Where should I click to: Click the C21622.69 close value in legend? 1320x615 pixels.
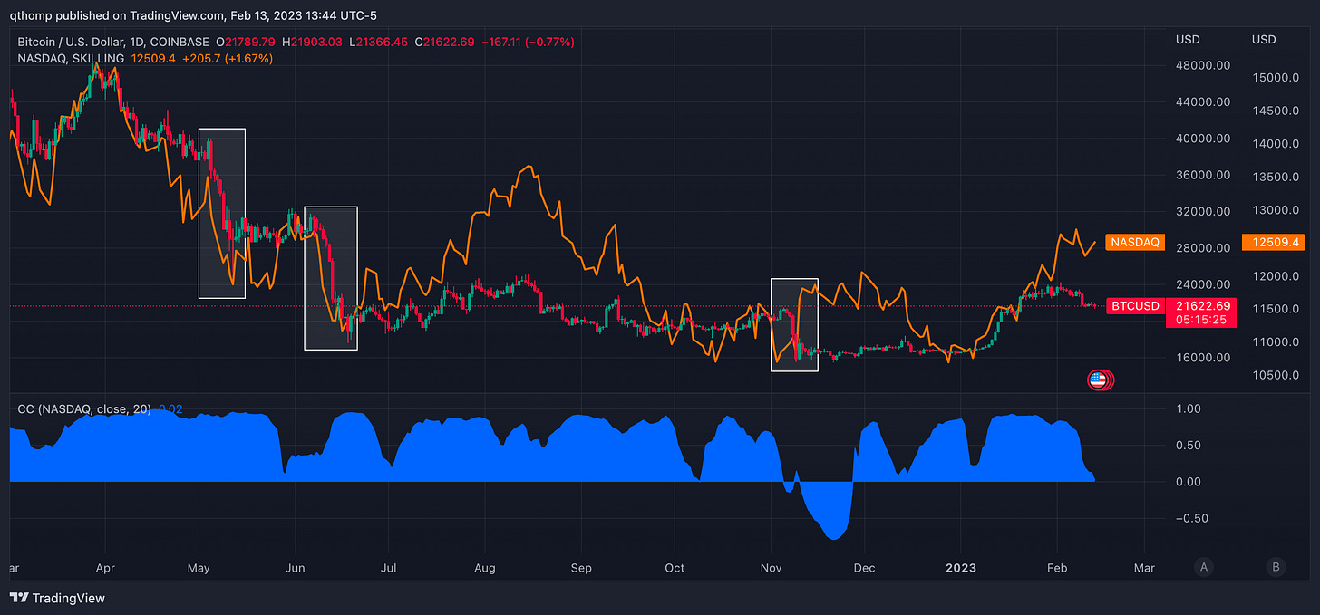coord(442,43)
